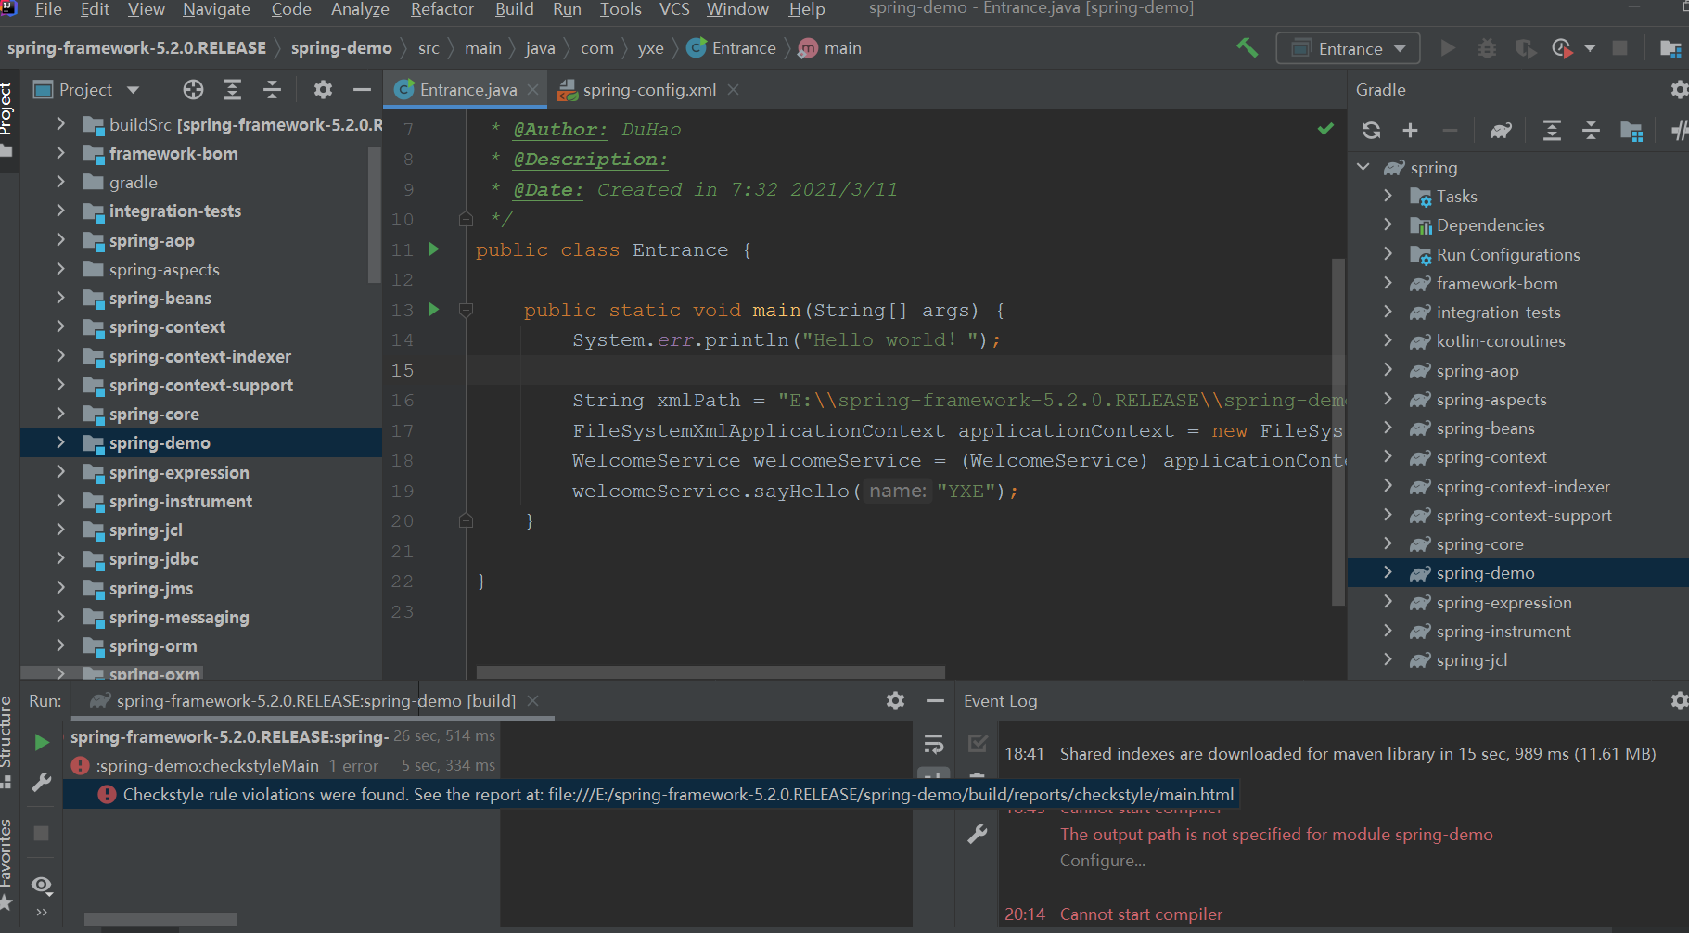Open the Build menu
The width and height of the screenshot is (1689, 933).
[514, 9]
